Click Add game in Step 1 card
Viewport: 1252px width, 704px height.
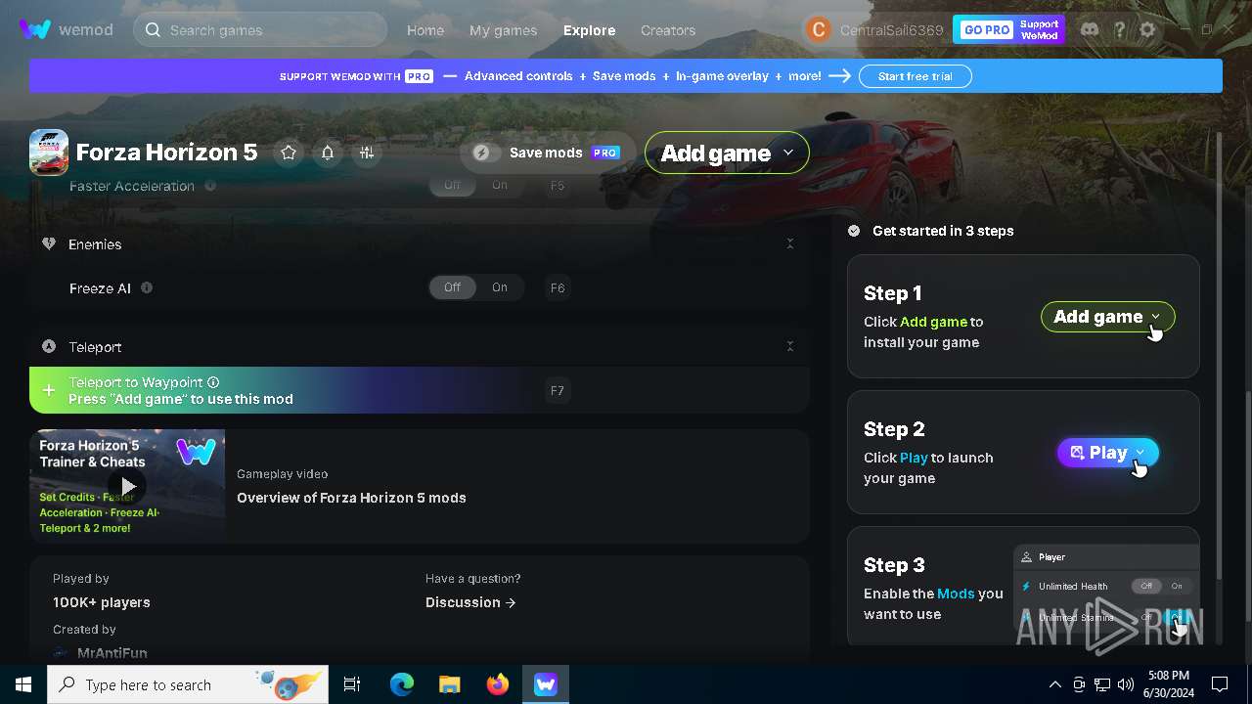[x=1107, y=317]
